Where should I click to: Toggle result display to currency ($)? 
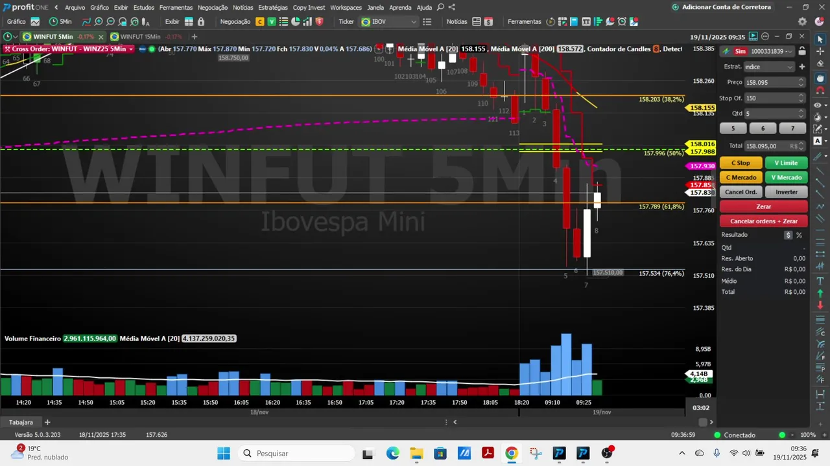788,235
